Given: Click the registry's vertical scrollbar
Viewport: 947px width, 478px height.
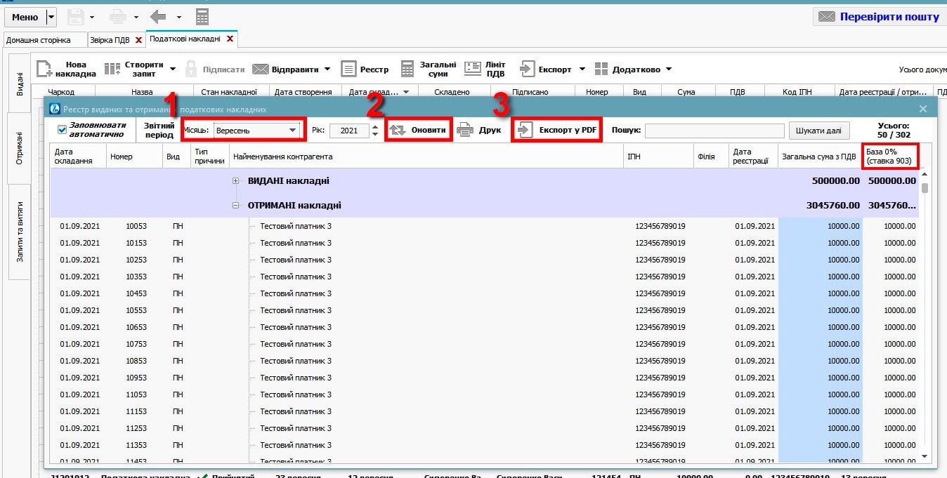Looking at the screenshot, I should coord(925,316).
